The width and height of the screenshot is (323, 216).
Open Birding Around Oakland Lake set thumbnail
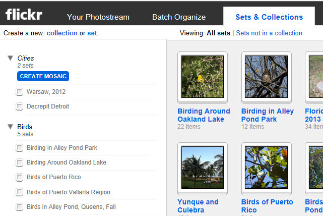tap(203, 77)
